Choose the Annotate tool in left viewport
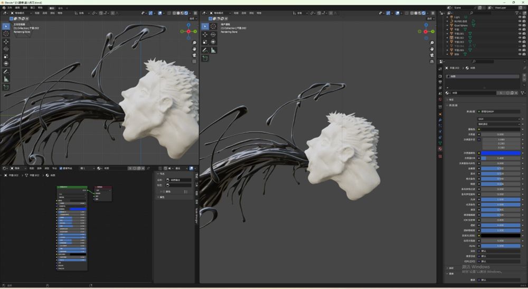Image resolution: width=528 pixels, height=289 pixels. point(6,71)
